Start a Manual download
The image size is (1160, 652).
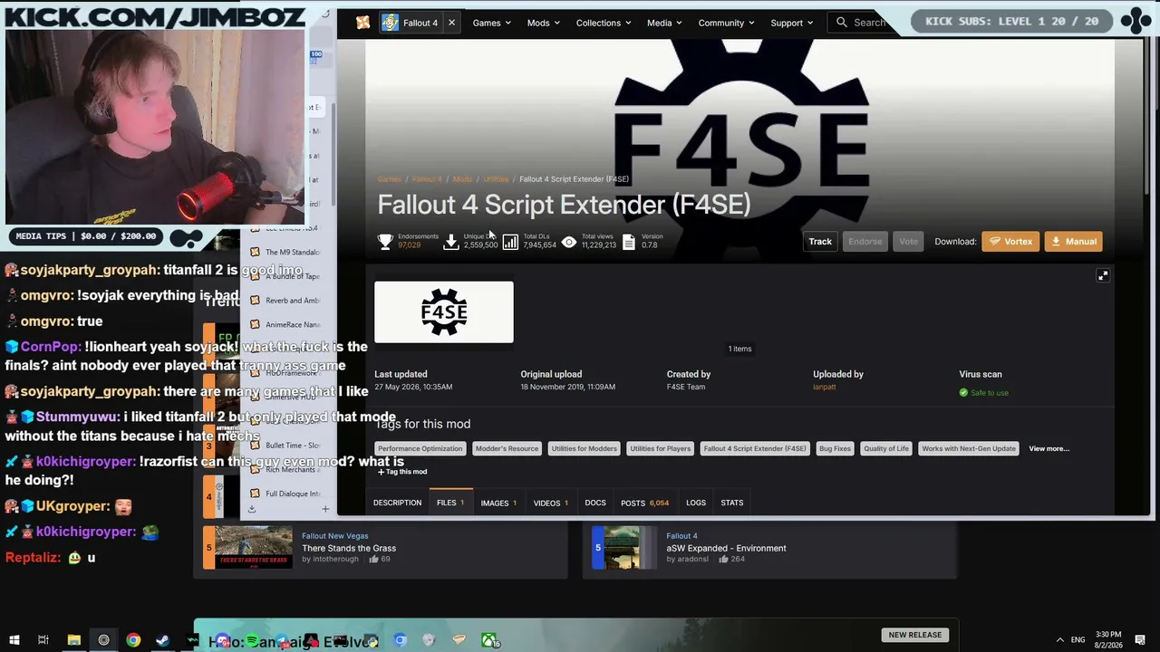click(1073, 242)
